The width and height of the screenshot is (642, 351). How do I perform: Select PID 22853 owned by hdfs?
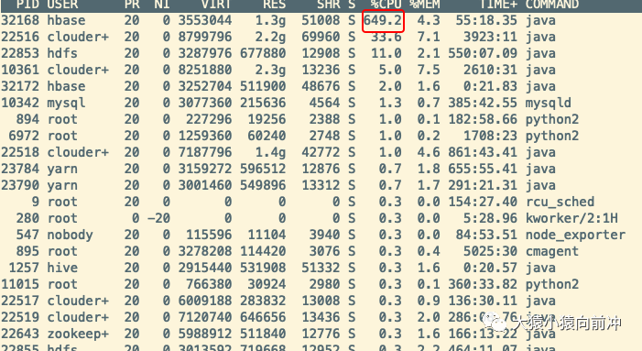(x=20, y=53)
